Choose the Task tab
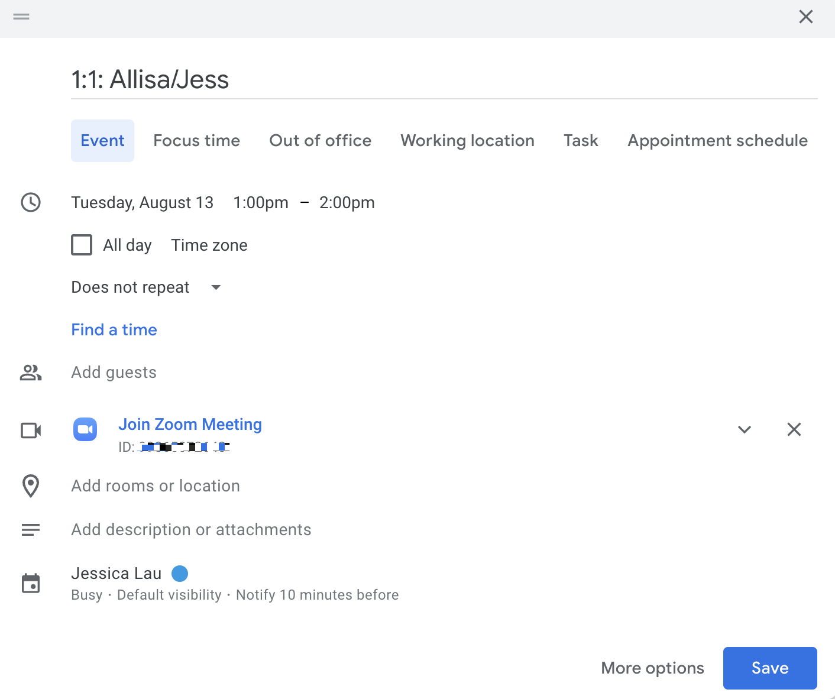 pyautogui.click(x=581, y=141)
